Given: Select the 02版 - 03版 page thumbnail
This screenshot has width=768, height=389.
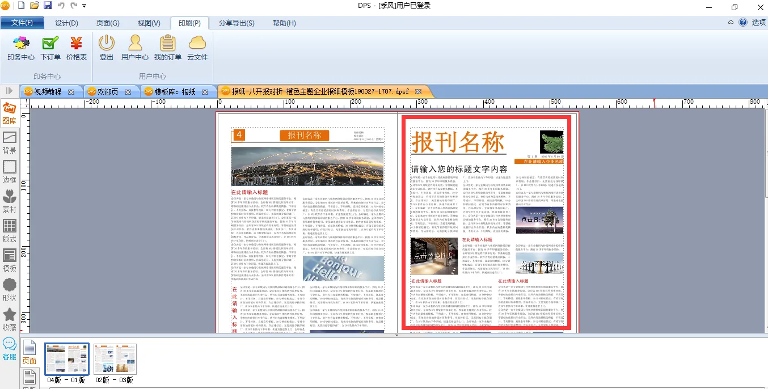Looking at the screenshot, I should coord(115,360).
